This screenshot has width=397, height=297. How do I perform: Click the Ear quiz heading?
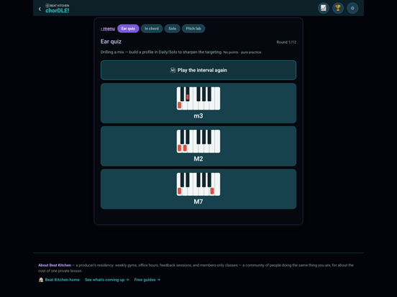point(111,42)
